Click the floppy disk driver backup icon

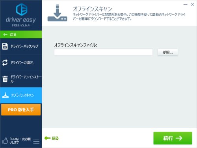click(x=5, y=46)
